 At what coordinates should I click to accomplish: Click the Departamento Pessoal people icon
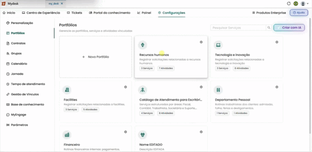pos(218,90)
